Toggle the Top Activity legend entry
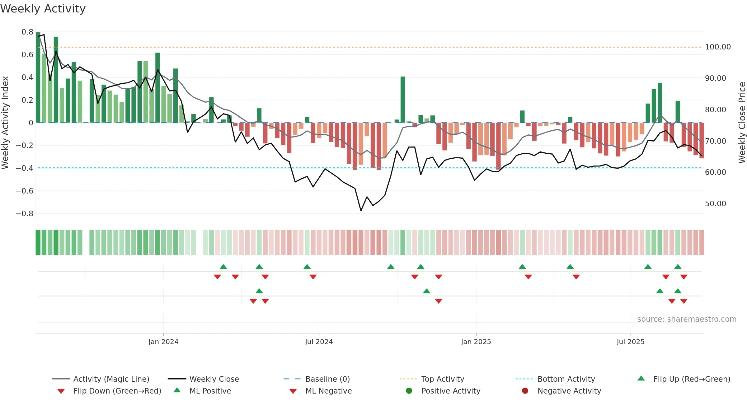 (432, 379)
